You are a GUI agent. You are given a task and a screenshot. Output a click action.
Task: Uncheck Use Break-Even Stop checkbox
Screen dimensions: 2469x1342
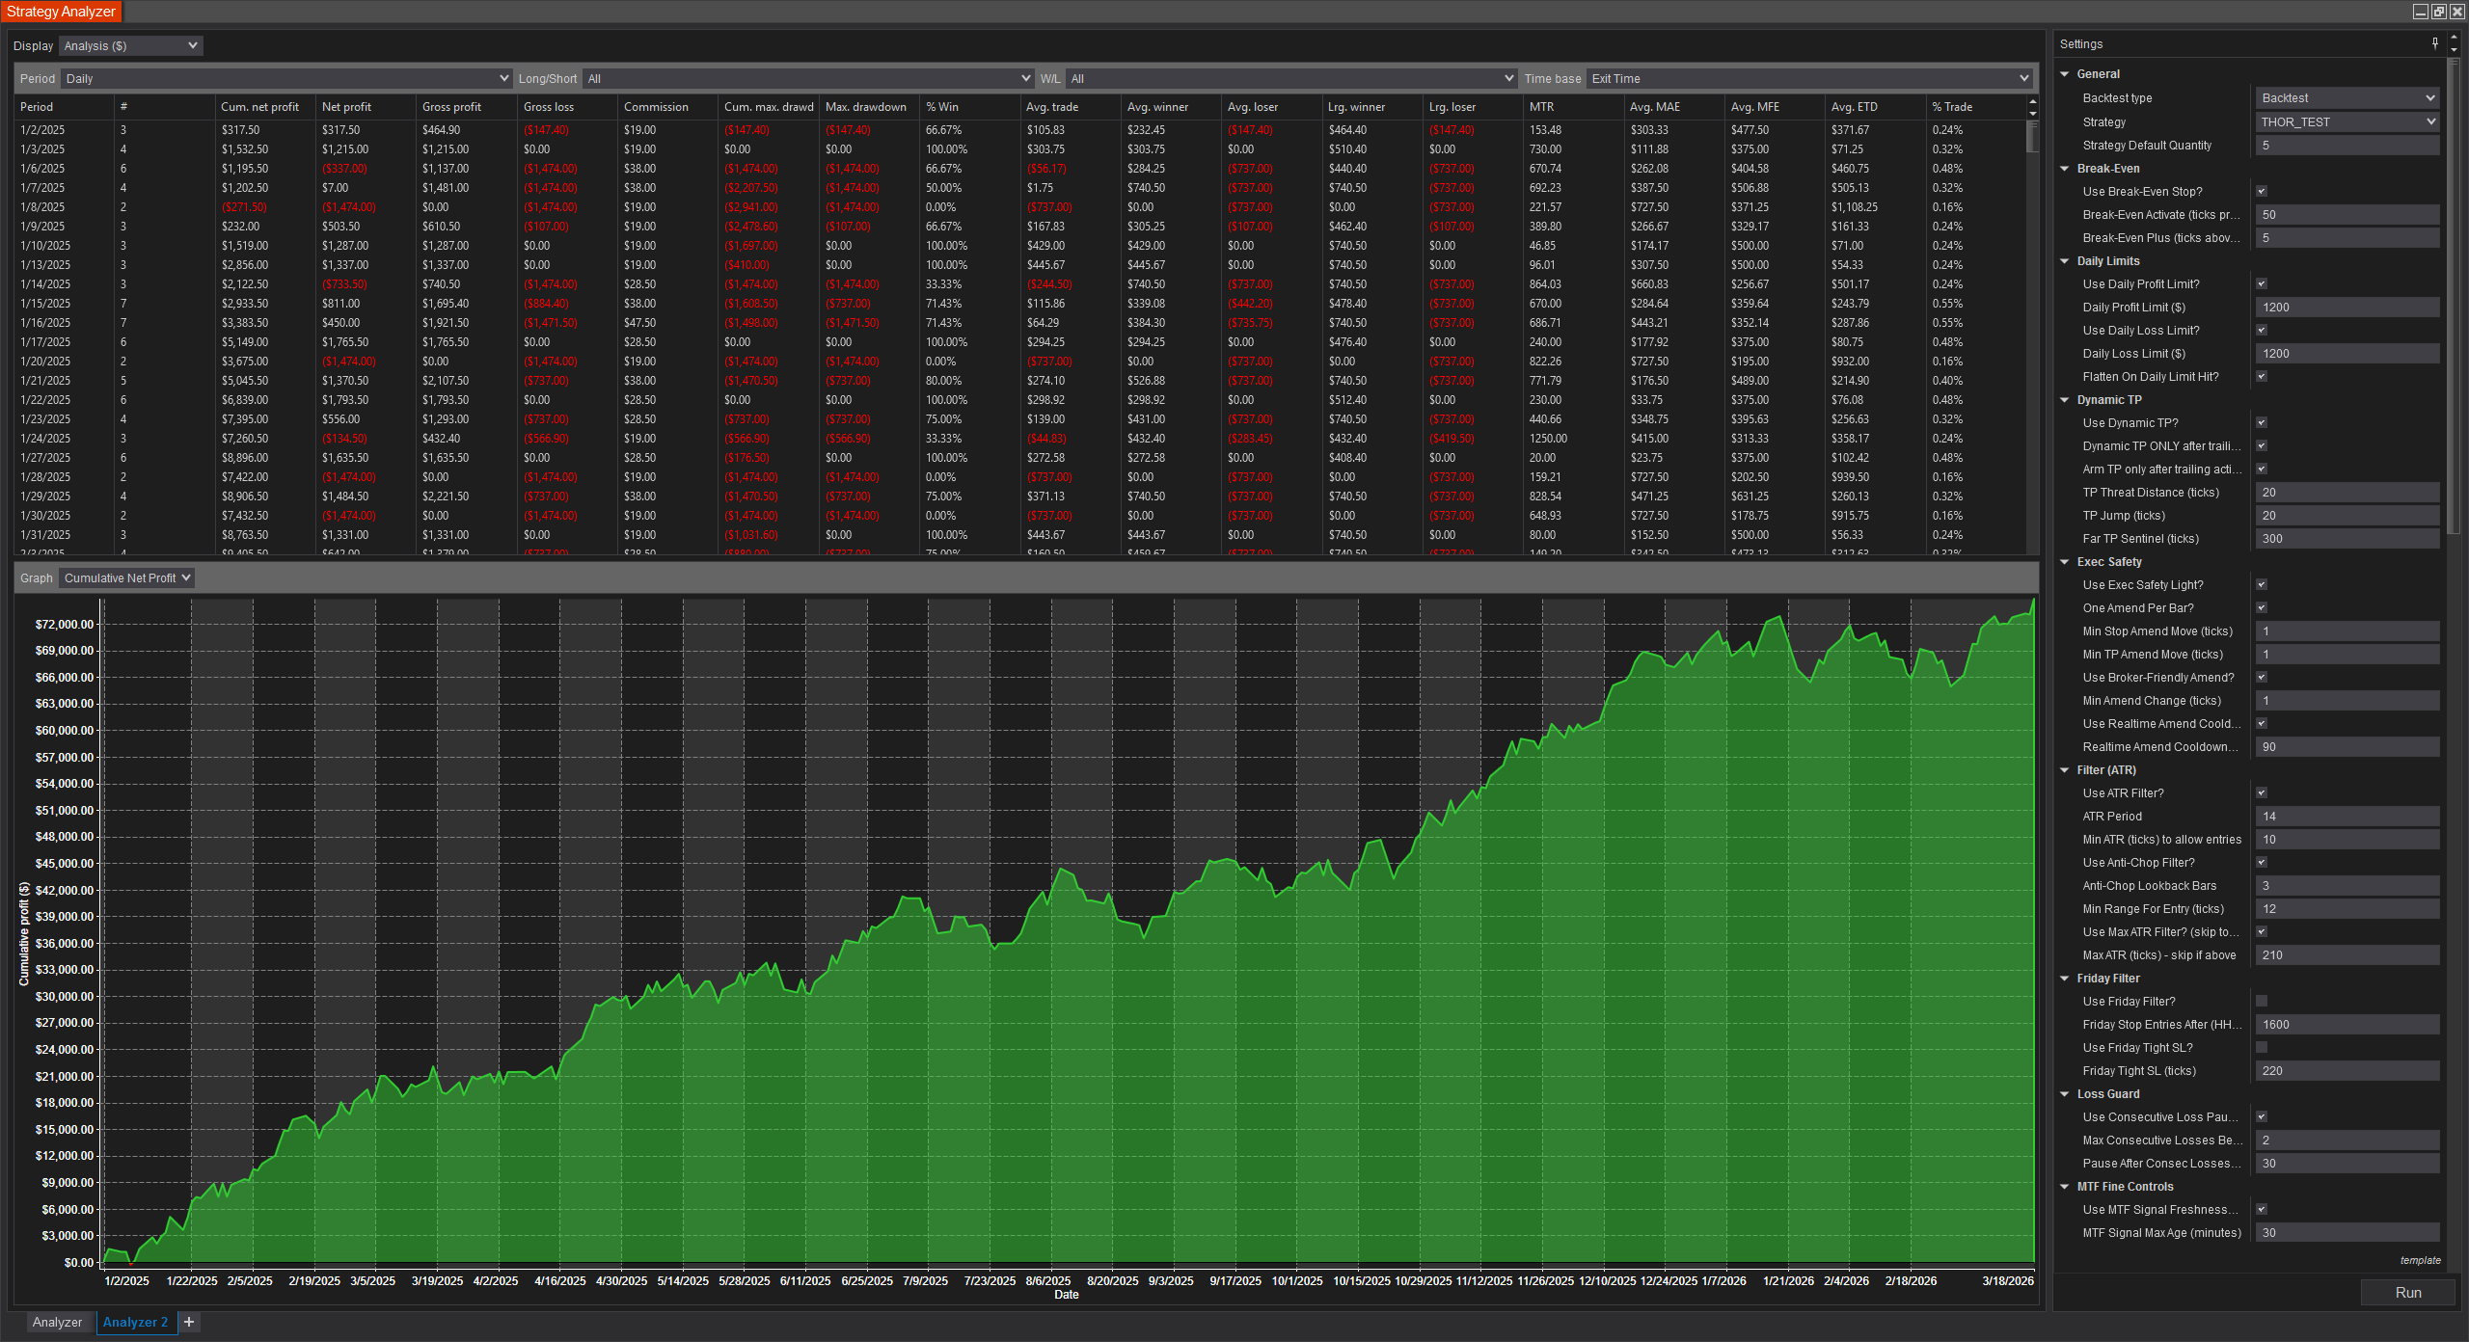point(2262,192)
